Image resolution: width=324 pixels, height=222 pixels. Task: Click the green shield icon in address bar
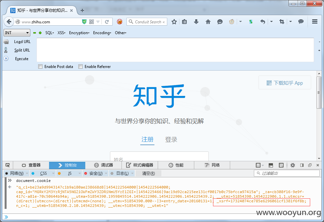(x=84, y=22)
